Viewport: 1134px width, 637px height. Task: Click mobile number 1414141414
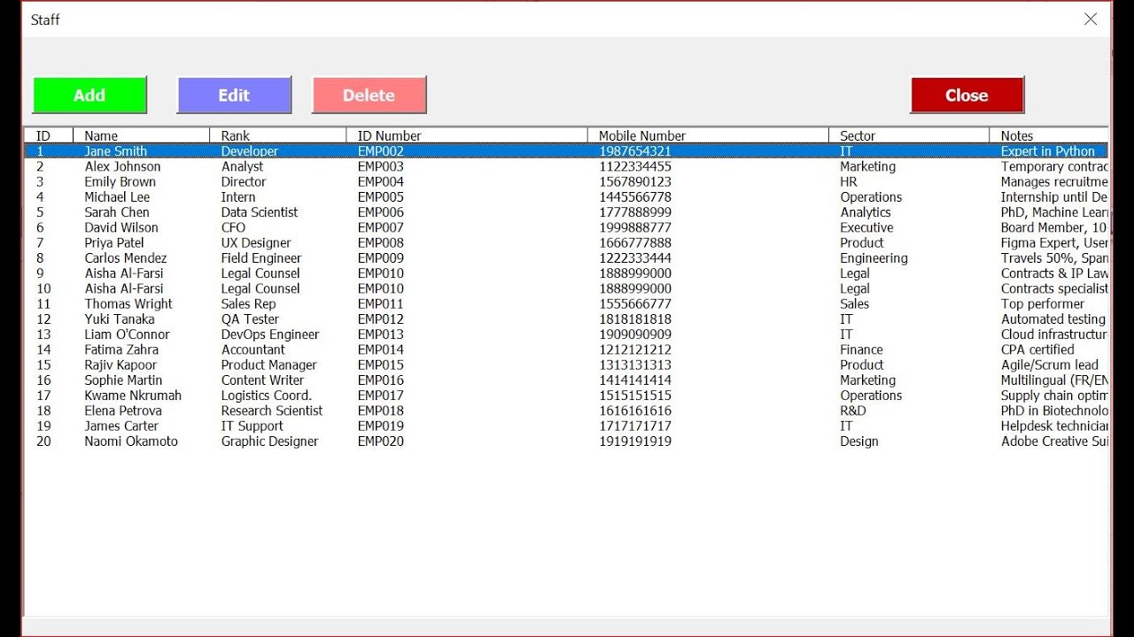pos(635,380)
